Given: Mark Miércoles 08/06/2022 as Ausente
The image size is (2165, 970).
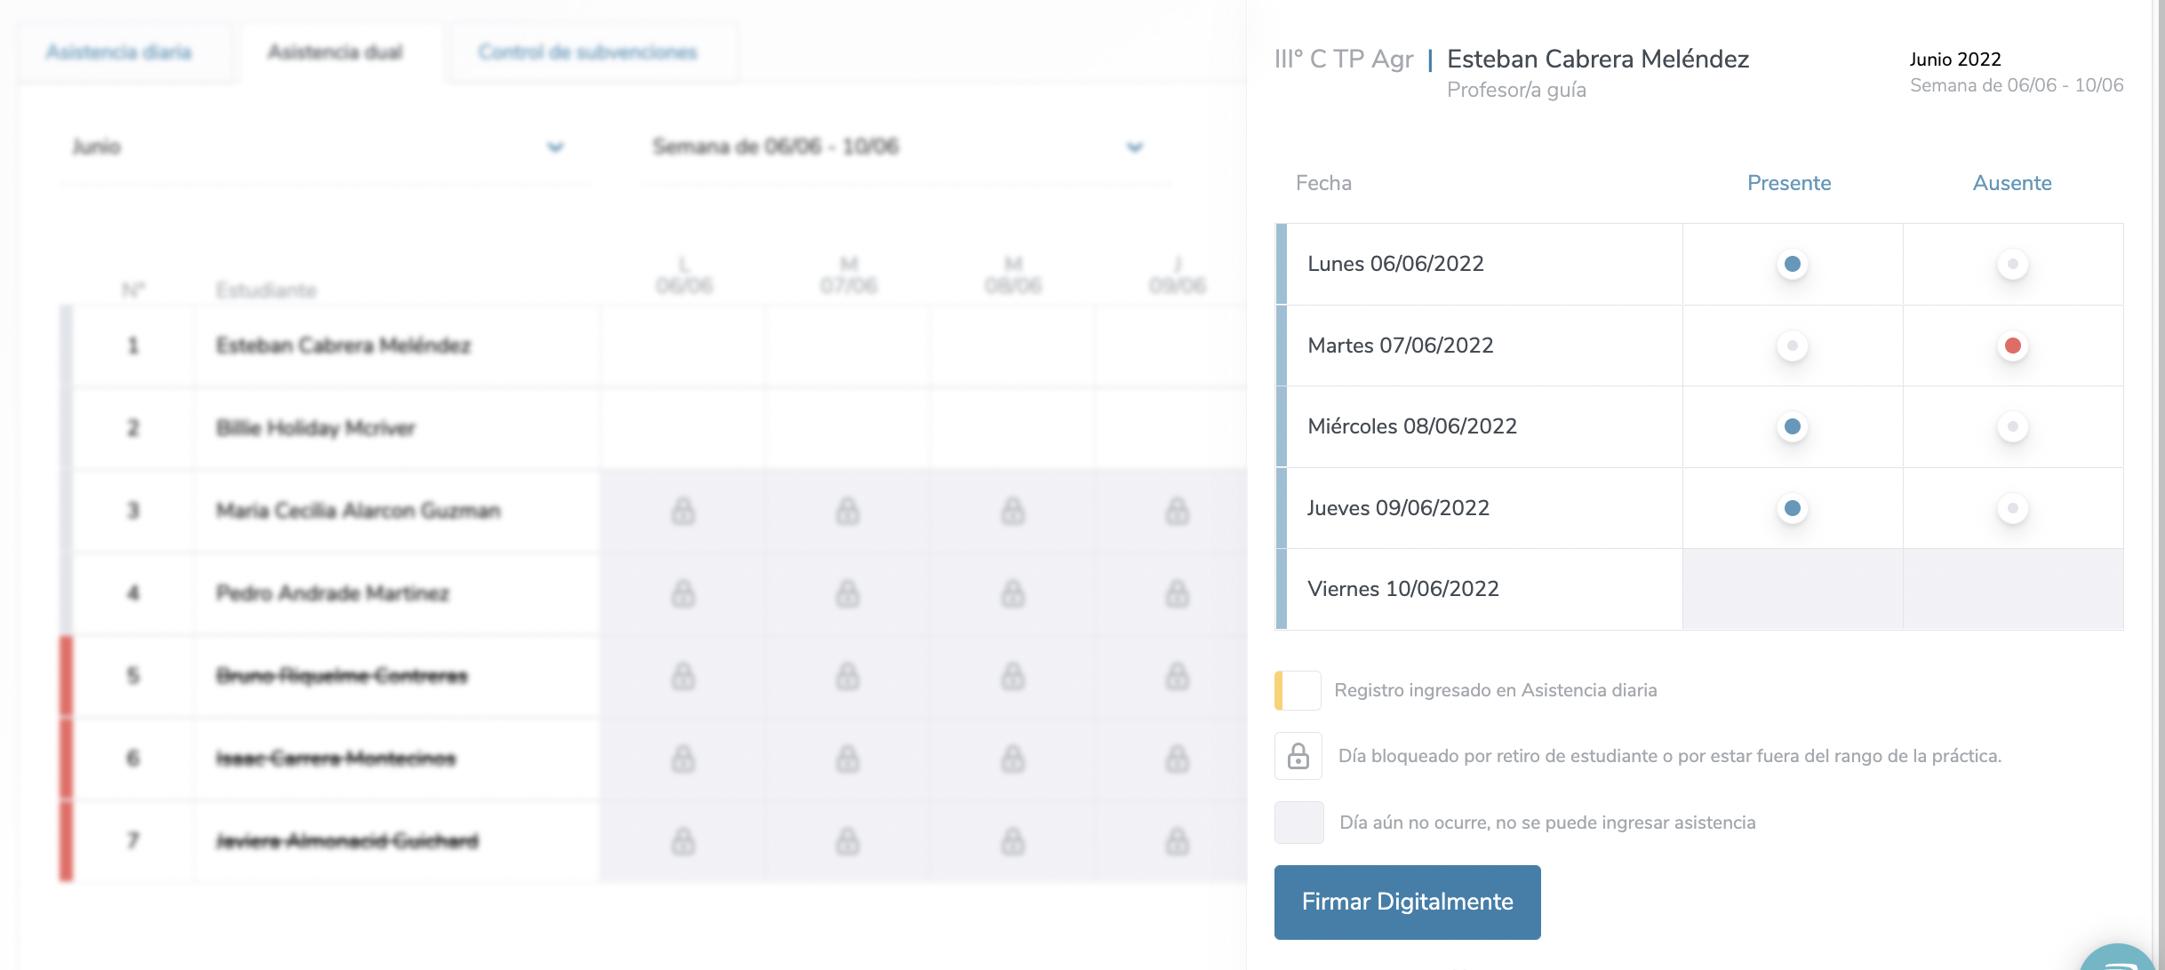Looking at the screenshot, I should pyautogui.click(x=2012, y=426).
